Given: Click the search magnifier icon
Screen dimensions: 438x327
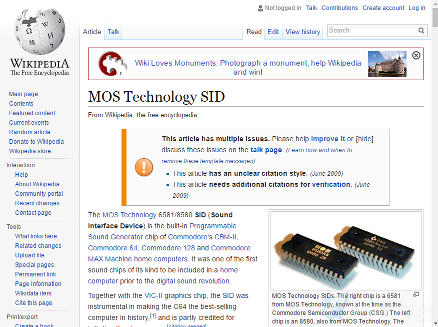Looking at the screenshot, I should tap(421, 31).
